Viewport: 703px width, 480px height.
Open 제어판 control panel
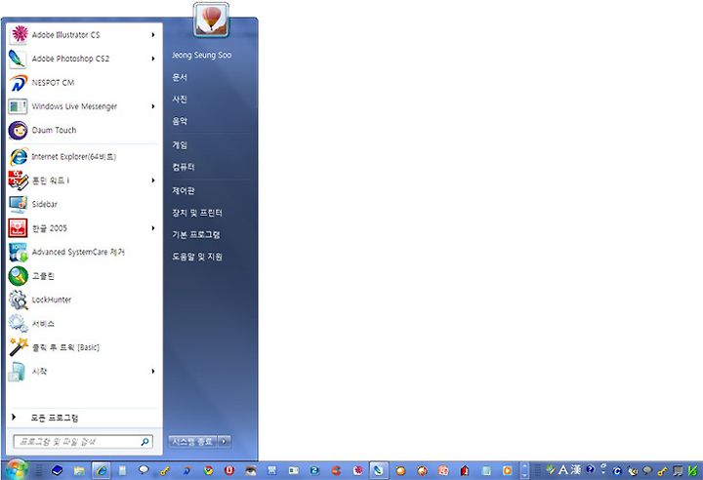184,190
